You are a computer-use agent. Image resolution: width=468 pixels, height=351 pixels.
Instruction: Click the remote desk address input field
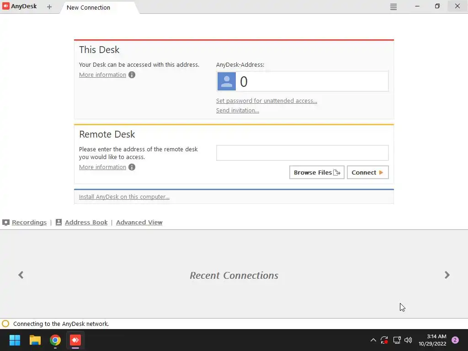(303, 153)
